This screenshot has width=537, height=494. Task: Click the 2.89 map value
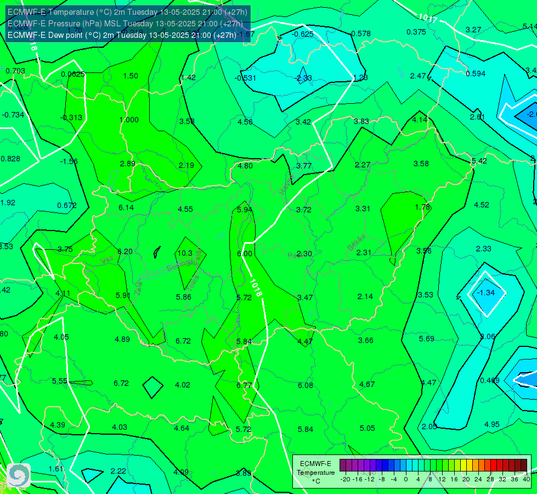128,164
